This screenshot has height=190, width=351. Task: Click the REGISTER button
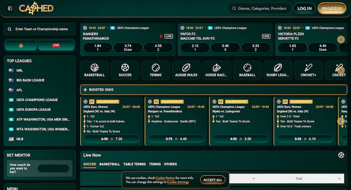[332, 9]
